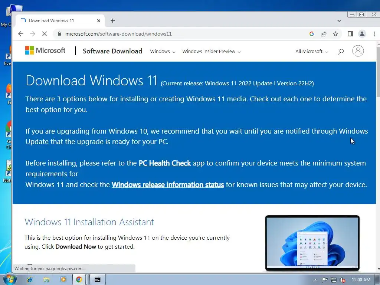Click the Download Now bold text
This screenshot has width=380, height=285.
coord(76,247)
